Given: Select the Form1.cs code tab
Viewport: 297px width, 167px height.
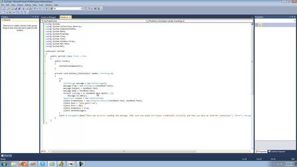Looking at the screenshot, I should coord(64,17).
